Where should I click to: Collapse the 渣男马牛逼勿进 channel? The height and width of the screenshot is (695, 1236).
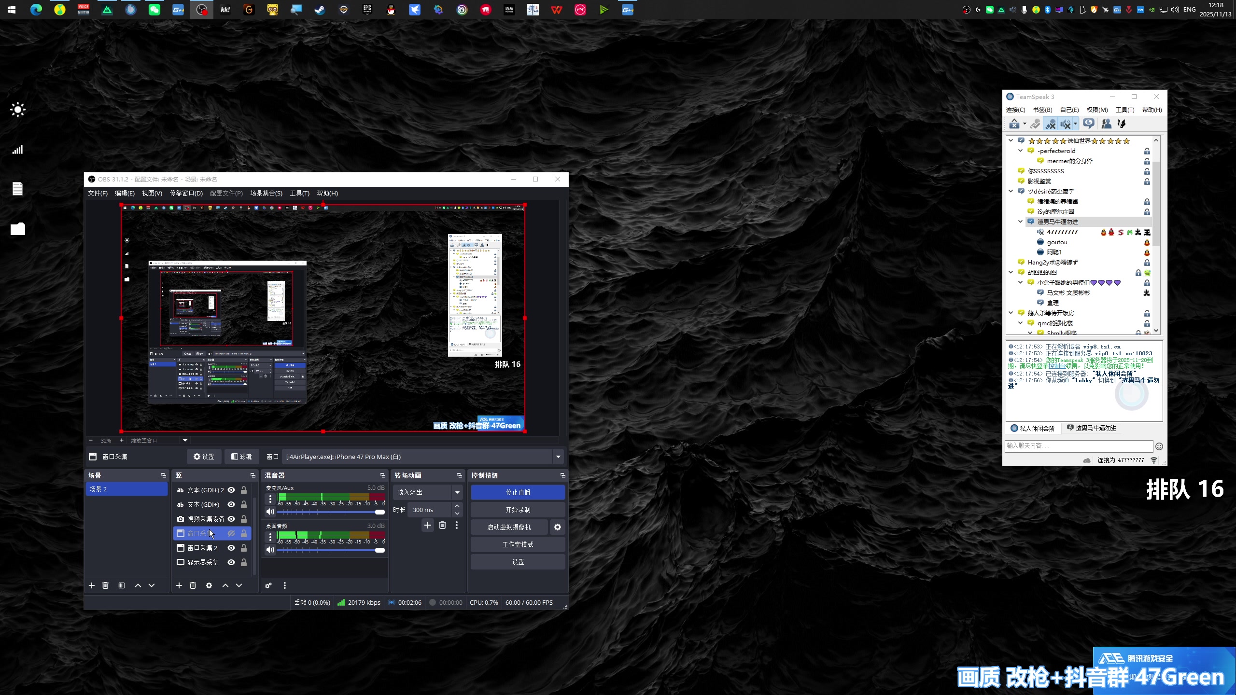click(x=1020, y=222)
